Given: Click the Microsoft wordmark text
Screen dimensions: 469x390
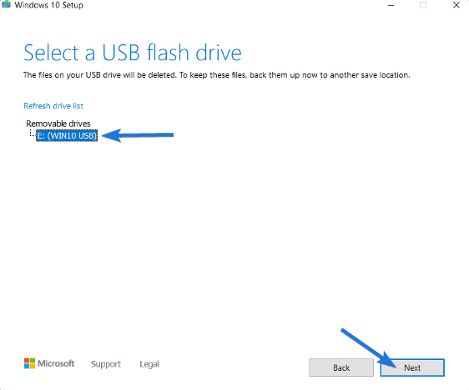Looking at the screenshot, I should point(56,363).
